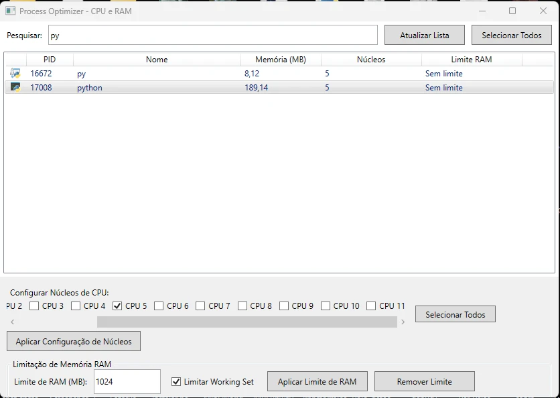Click the Pesquisar search field
The width and height of the screenshot is (560, 398).
213,36
